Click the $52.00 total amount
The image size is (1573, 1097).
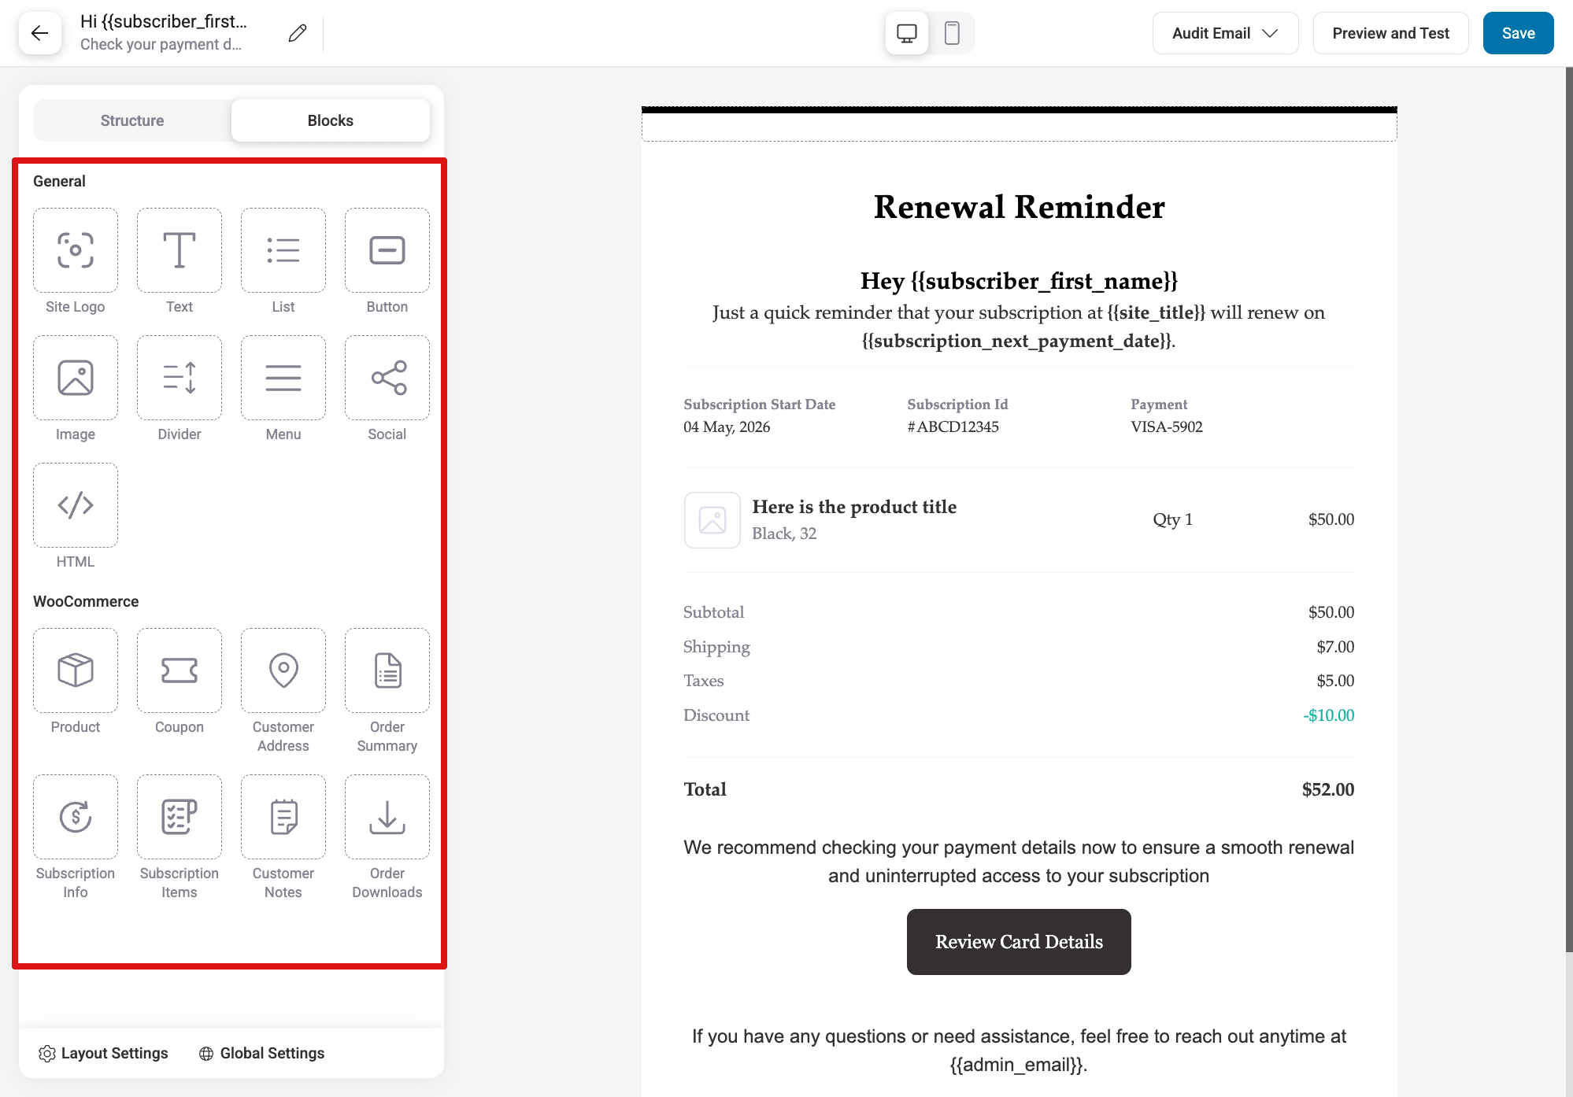pos(1328,789)
